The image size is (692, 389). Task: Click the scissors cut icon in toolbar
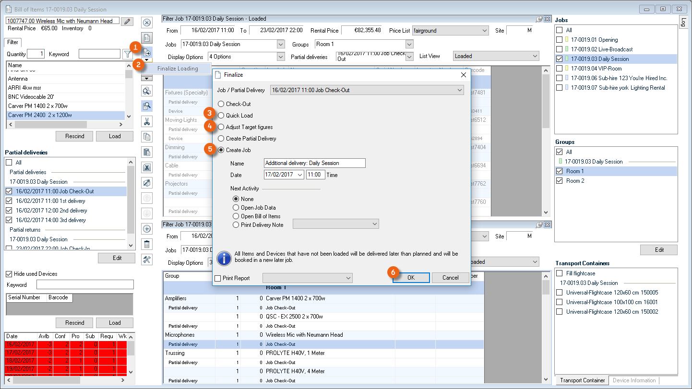(x=147, y=121)
